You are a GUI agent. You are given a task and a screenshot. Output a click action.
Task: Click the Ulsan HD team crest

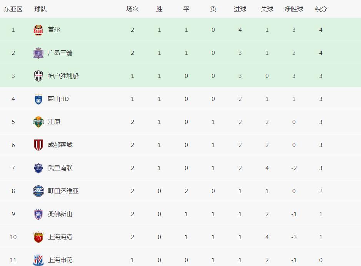(38, 99)
